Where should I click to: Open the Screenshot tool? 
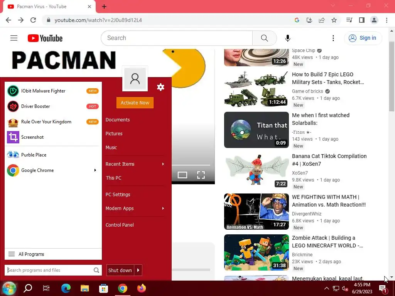point(53,137)
